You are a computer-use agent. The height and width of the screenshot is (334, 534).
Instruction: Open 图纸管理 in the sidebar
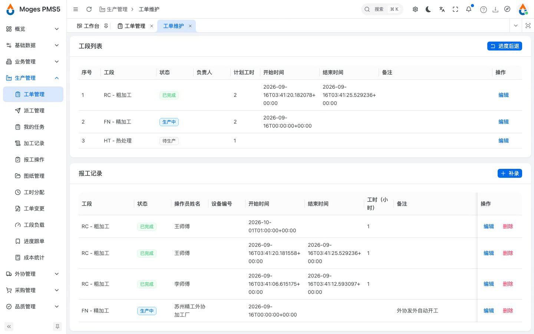[x=33, y=176]
